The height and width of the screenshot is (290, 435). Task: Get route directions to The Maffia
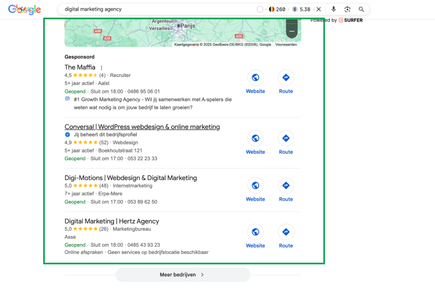(x=286, y=78)
